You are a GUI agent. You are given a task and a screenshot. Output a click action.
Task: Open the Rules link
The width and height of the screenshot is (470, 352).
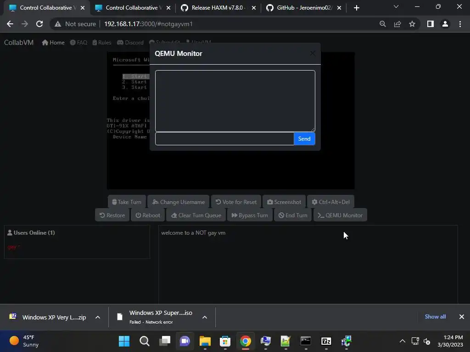click(x=102, y=43)
